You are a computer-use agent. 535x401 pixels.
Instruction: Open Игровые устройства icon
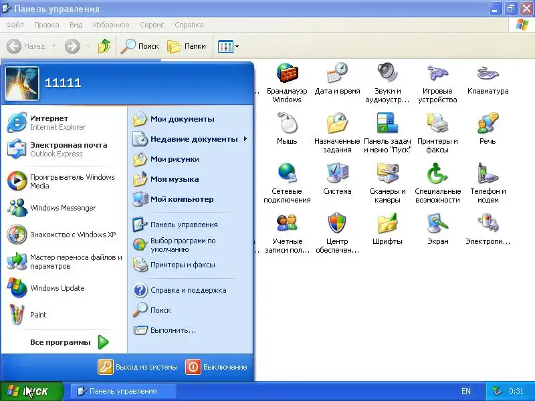(437, 83)
